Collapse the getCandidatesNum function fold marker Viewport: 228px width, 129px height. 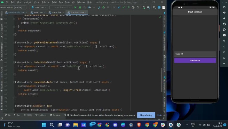[x=14, y=42]
